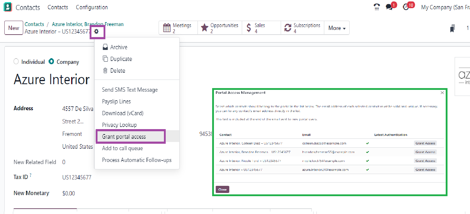
Task: Grant Access to Brandon Freeman in the portal list
Action: pyautogui.click(x=425, y=152)
